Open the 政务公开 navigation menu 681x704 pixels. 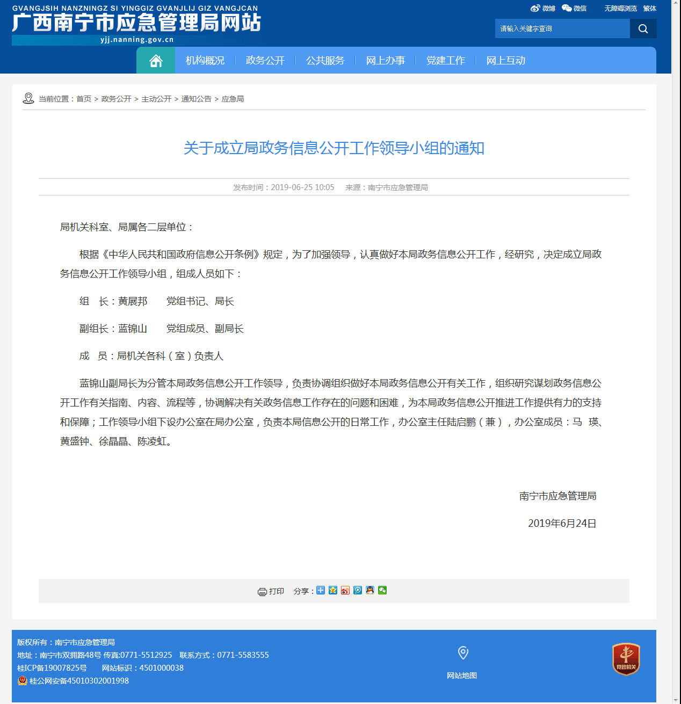[x=265, y=61]
